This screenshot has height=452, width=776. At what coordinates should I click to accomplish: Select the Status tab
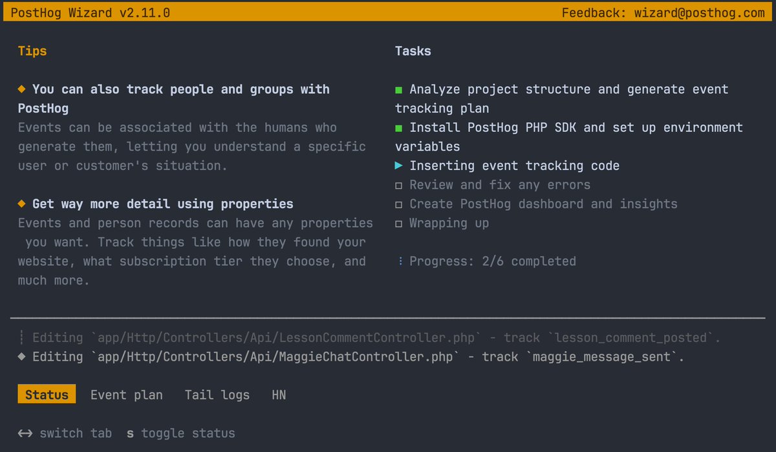point(47,394)
